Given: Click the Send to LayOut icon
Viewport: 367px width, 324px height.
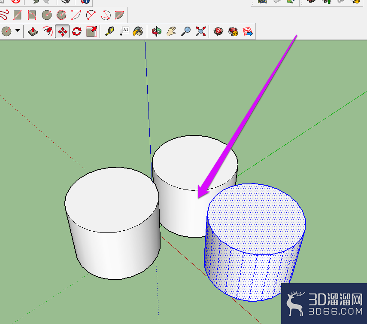Looking at the screenshot, I should (248, 31).
